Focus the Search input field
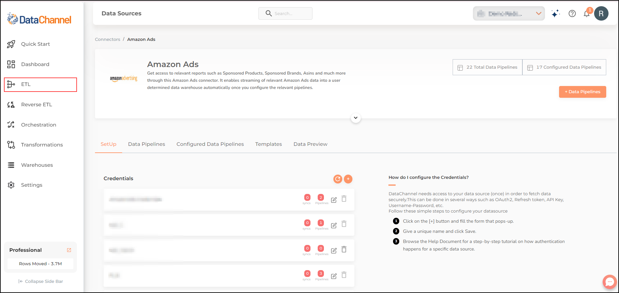Image resolution: width=619 pixels, height=293 pixels. pos(285,13)
